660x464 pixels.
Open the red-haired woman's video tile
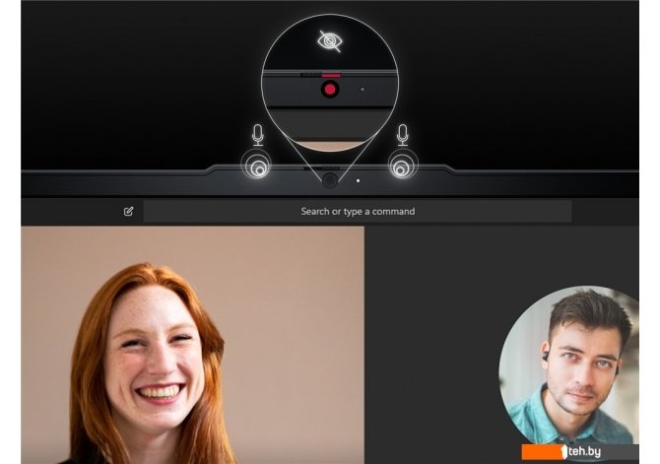click(x=192, y=345)
